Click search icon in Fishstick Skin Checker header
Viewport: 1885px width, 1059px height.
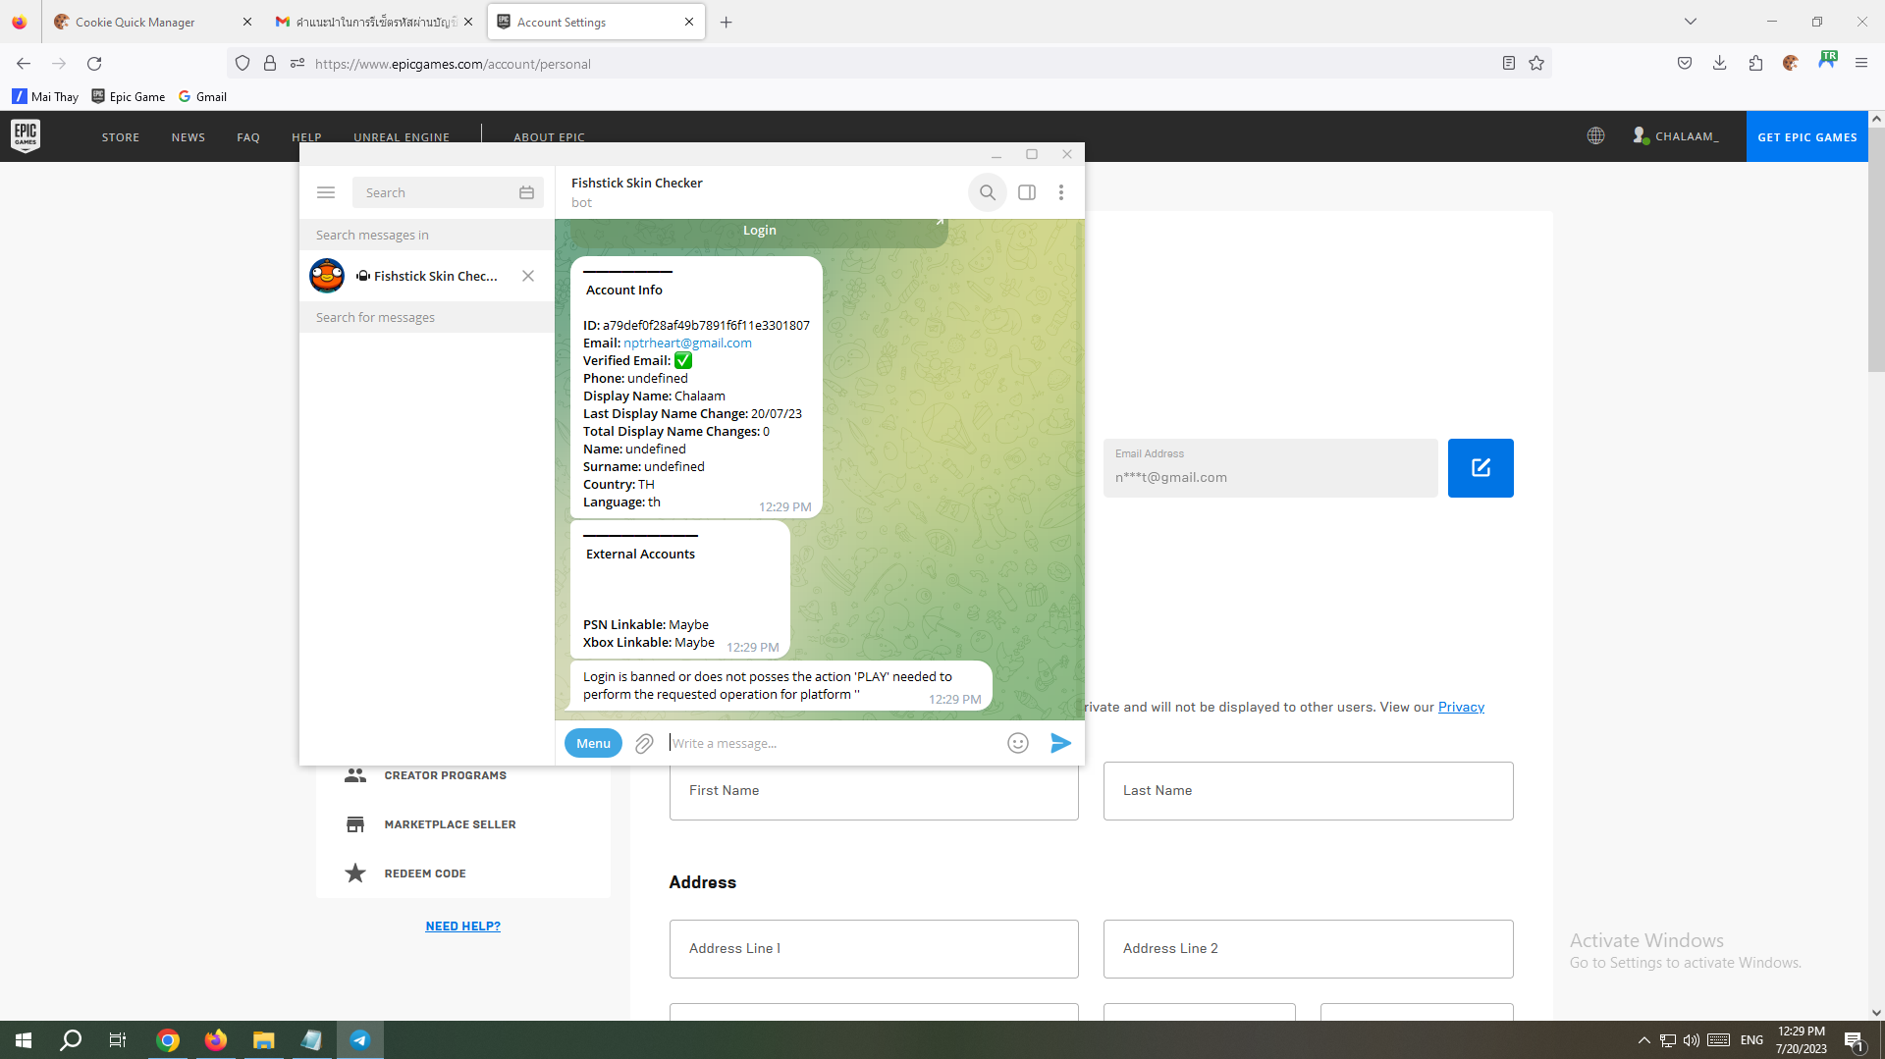(988, 192)
